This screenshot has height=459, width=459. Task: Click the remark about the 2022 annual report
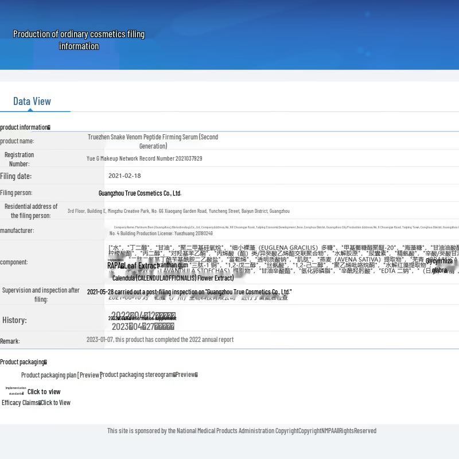click(x=160, y=340)
